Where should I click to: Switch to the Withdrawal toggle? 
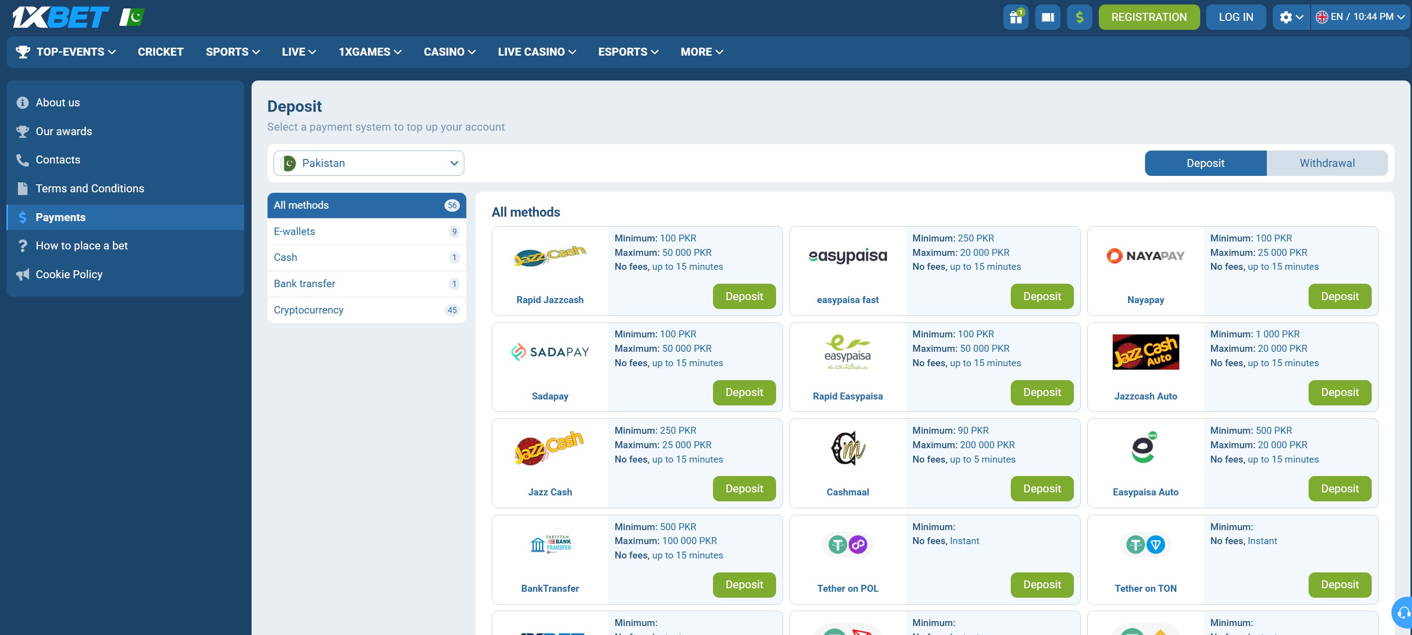tap(1326, 163)
